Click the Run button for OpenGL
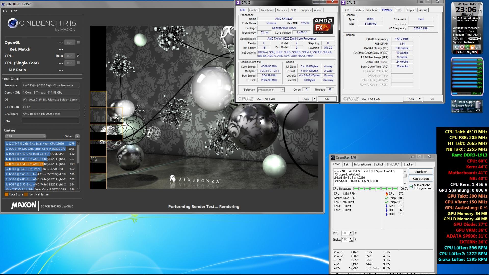This screenshot has height=275, width=489. 70,43
